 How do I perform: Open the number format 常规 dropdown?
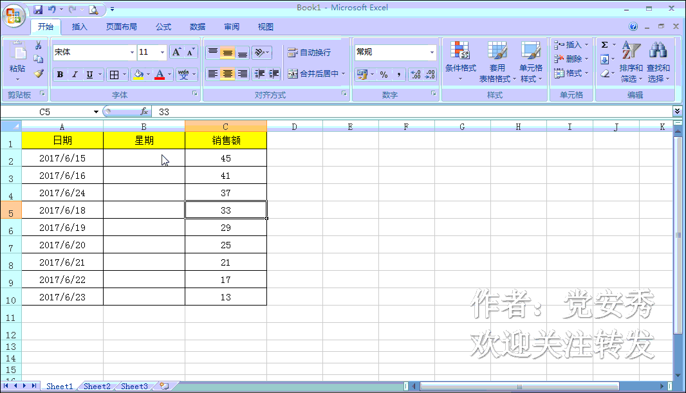pos(432,53)
